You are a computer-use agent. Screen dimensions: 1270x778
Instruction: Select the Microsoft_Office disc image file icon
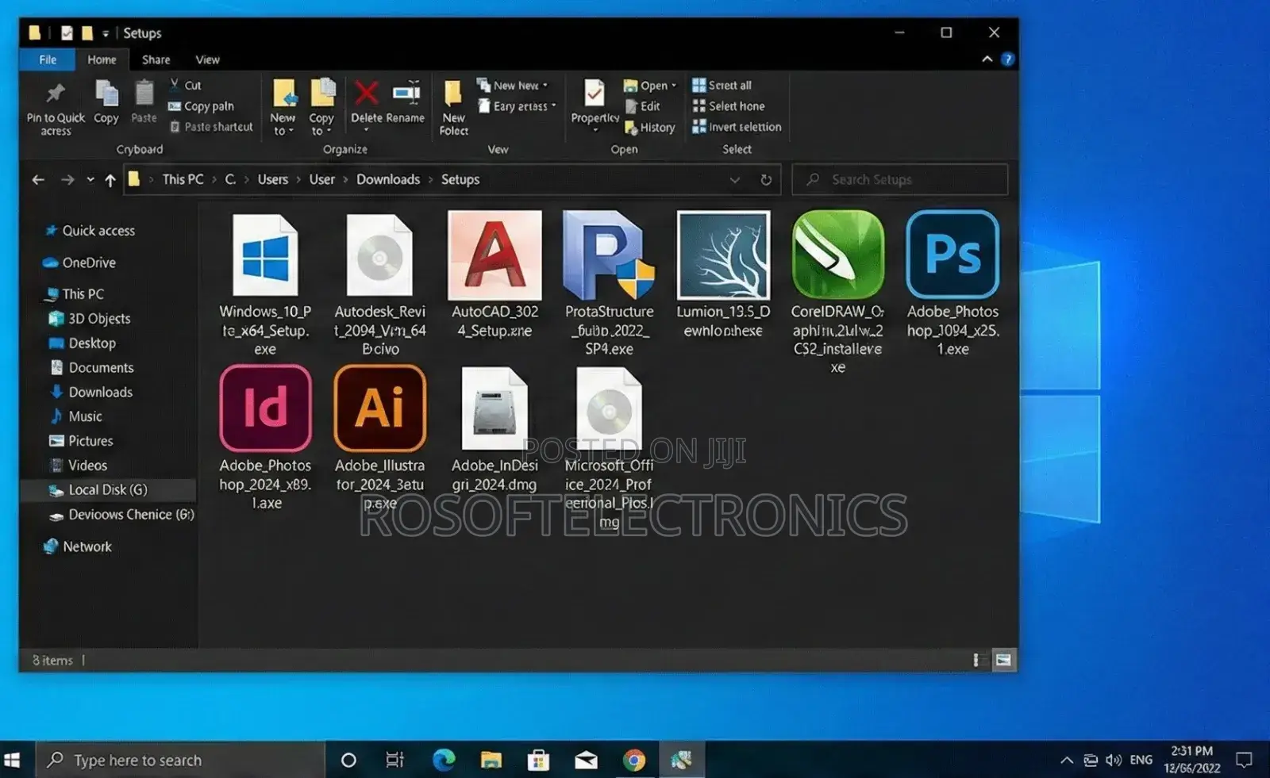click(609, 409)
